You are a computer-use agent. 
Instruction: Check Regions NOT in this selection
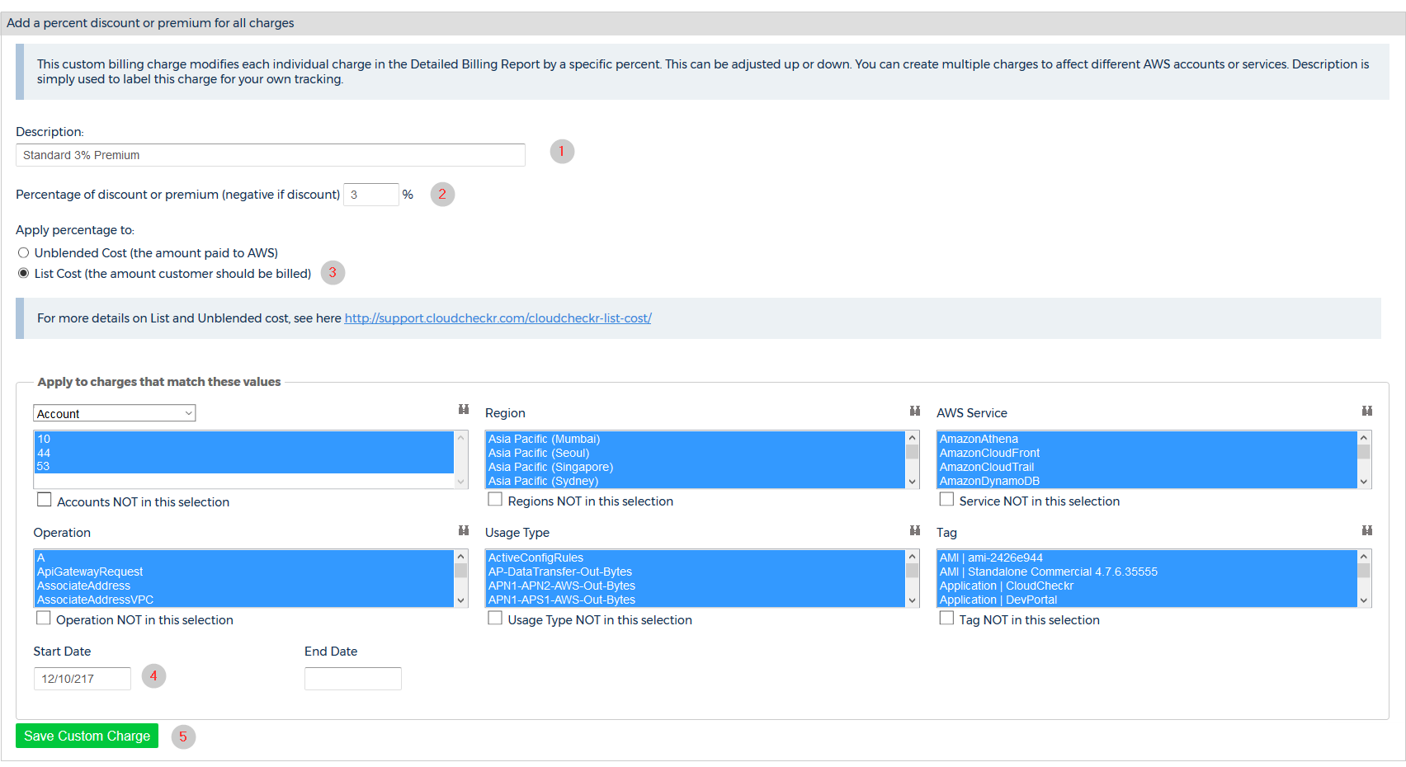(x=495, y=499)
